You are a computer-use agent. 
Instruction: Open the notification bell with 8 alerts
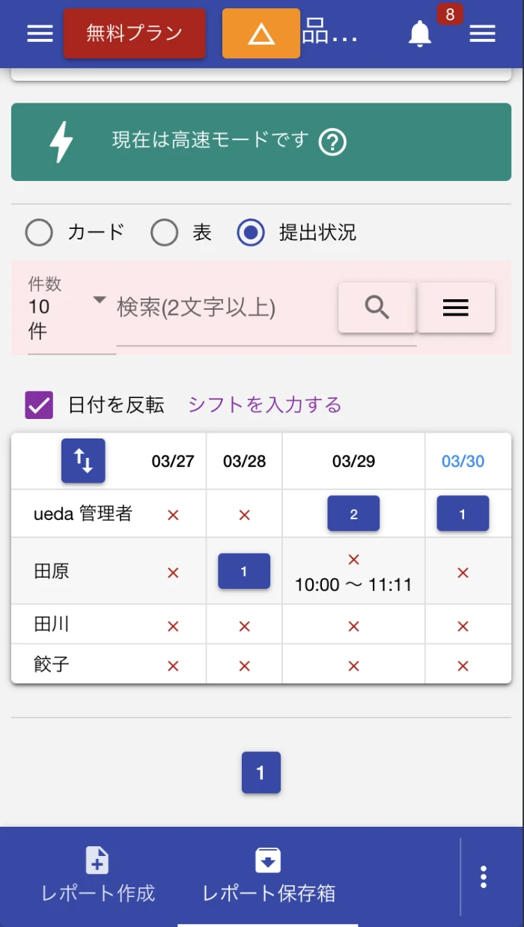click(x=420, y=34)
